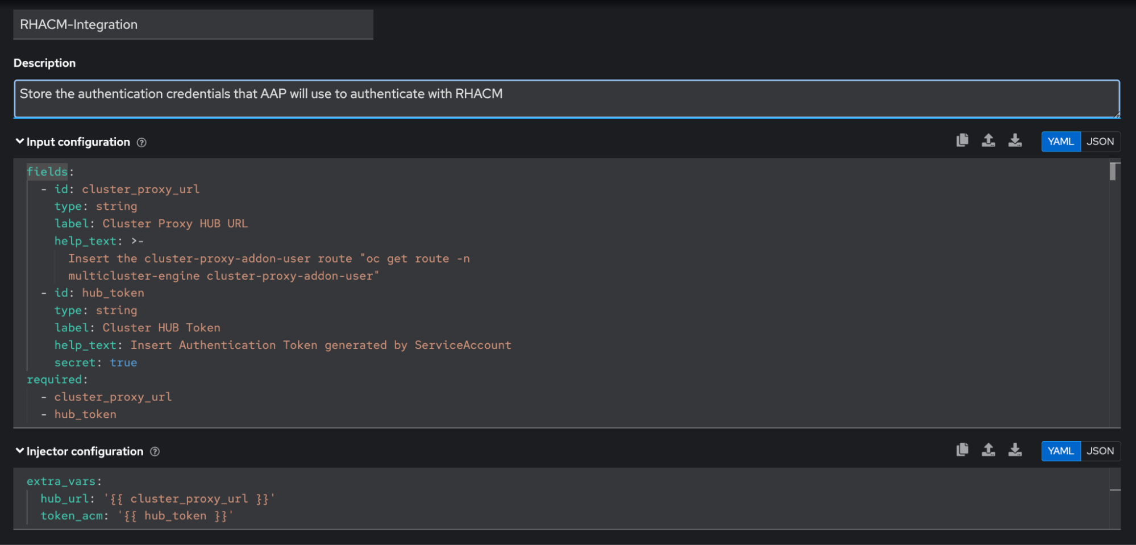Click the download icon for Injector configuration
Viewport: 1136px width, 545px height.
coord(1015,450)
